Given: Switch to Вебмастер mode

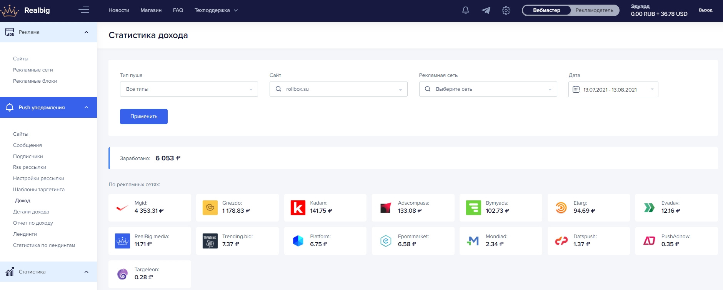Looking at the screenshot, I should 546,10.
